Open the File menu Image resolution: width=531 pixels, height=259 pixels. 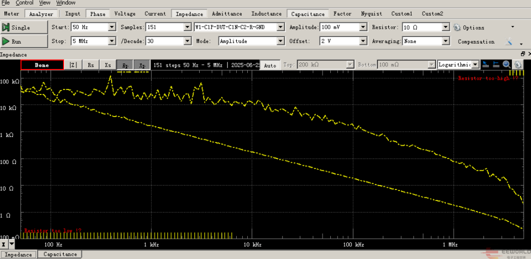click(6, 3)
